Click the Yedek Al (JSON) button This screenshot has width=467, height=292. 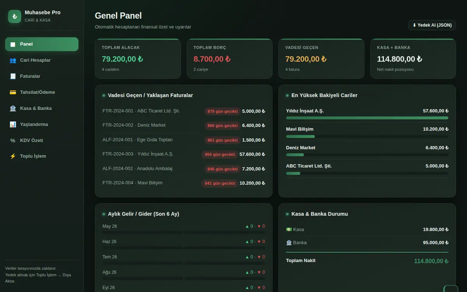(x=432, y=25)
